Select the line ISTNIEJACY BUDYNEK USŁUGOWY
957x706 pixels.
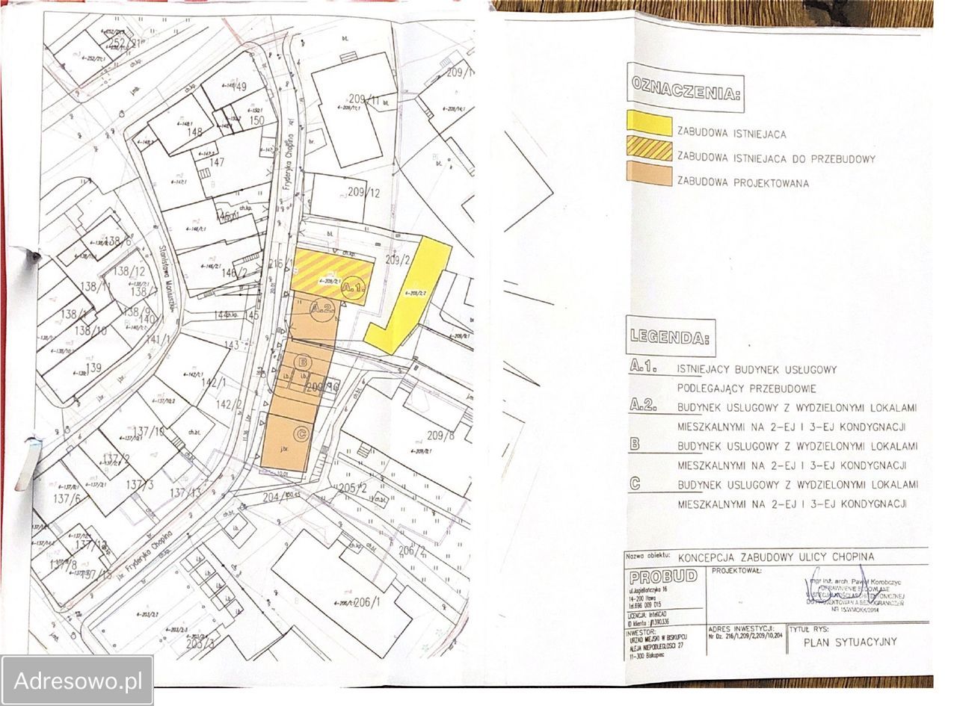click(x=757, y=369)
